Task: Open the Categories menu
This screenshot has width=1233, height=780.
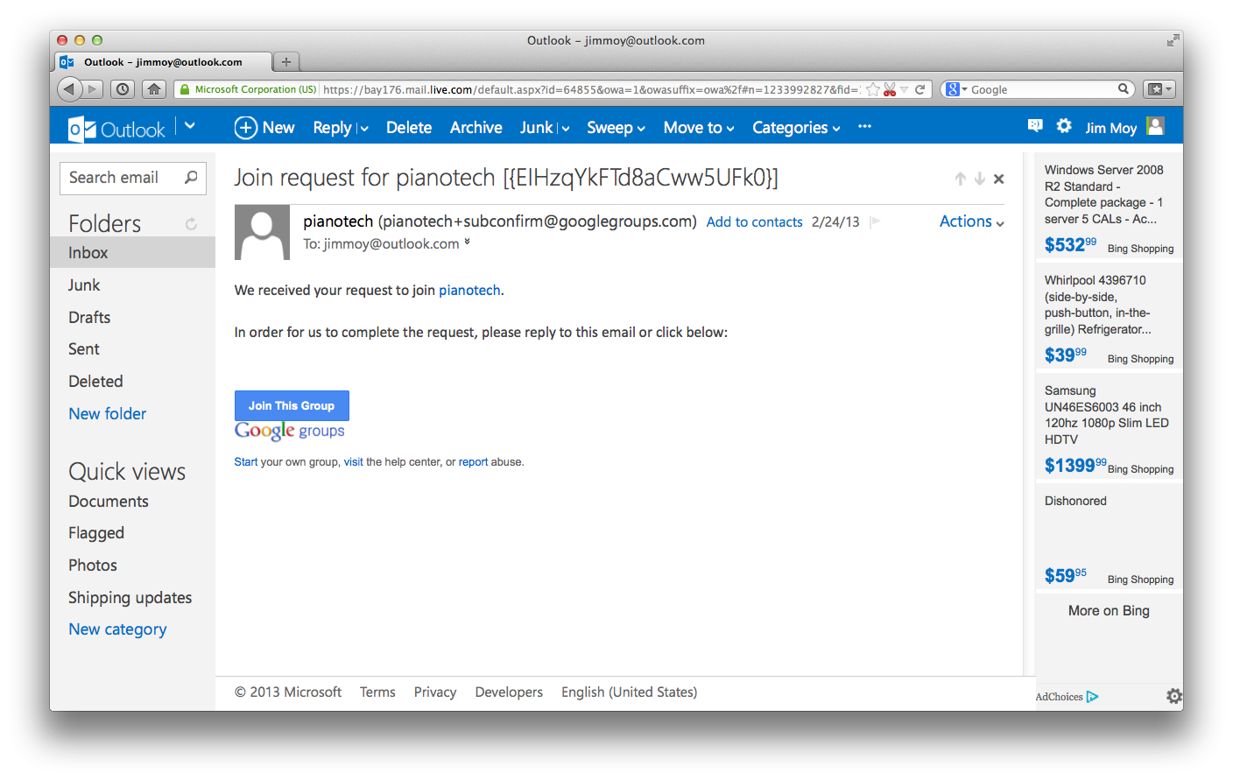Action: coord(796,128)
